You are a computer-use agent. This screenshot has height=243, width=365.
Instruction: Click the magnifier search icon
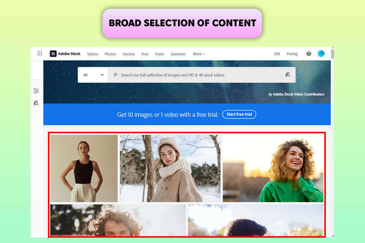point(115,75)
